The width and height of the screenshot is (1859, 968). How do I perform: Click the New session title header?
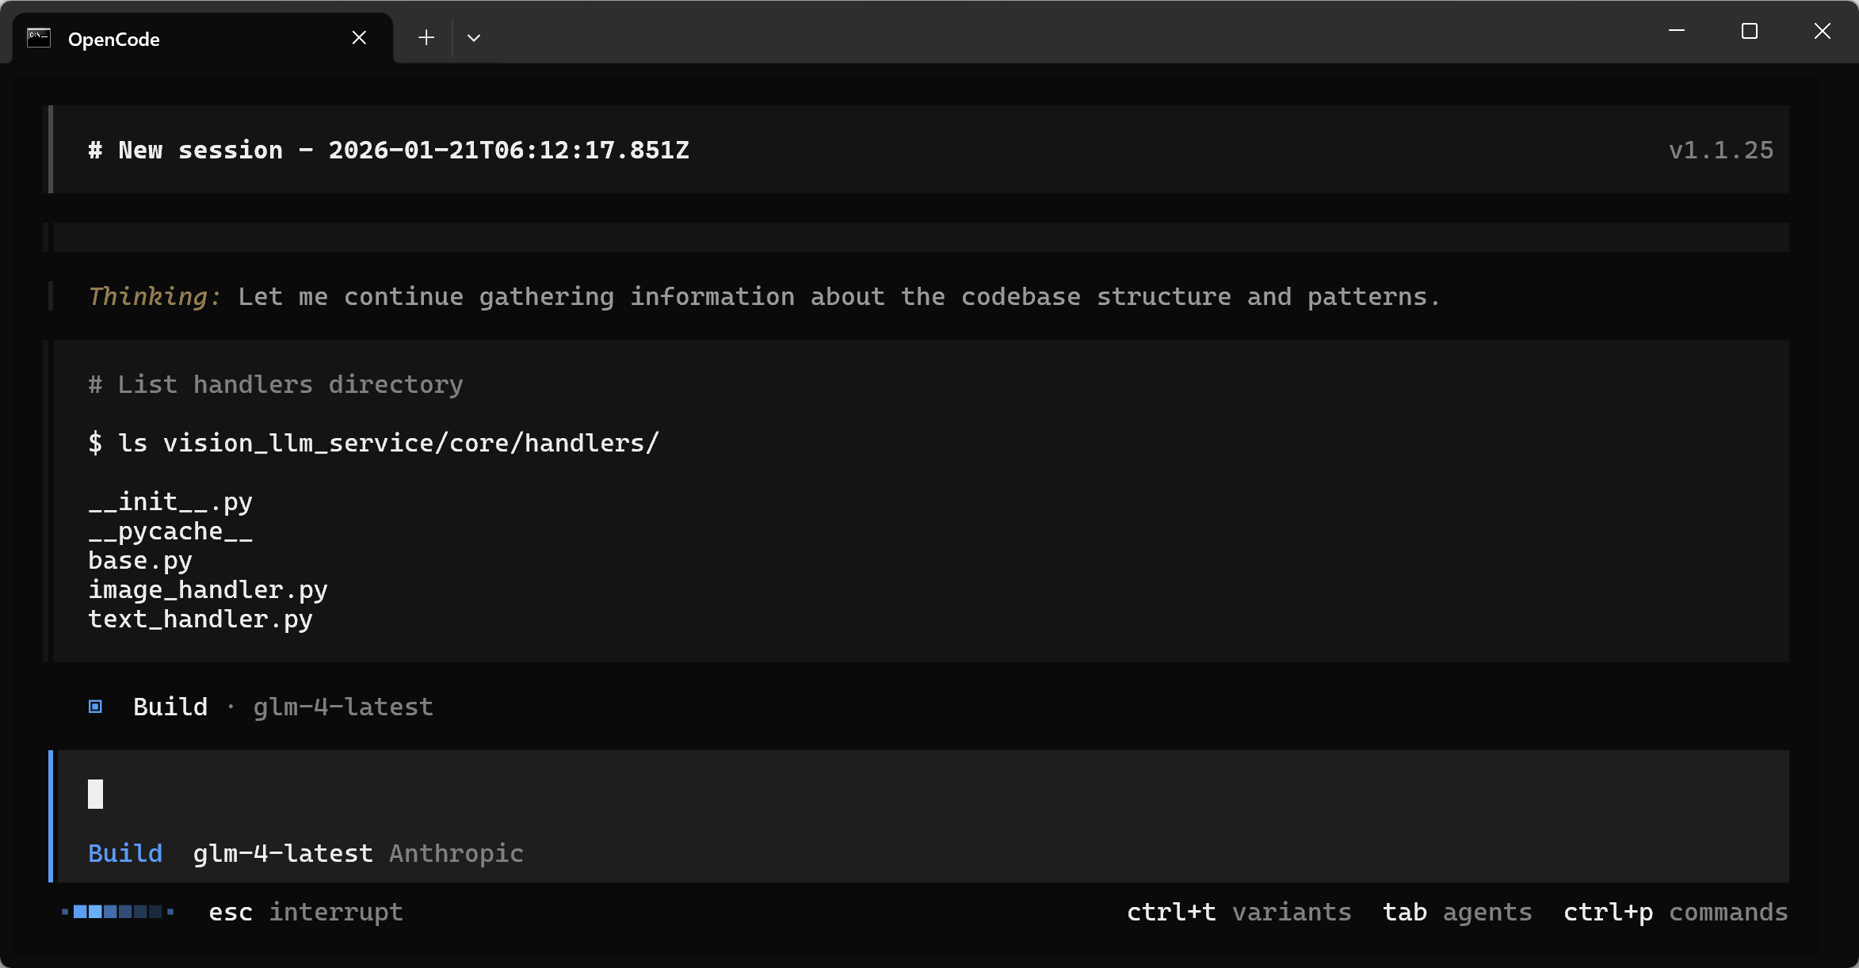388,150
